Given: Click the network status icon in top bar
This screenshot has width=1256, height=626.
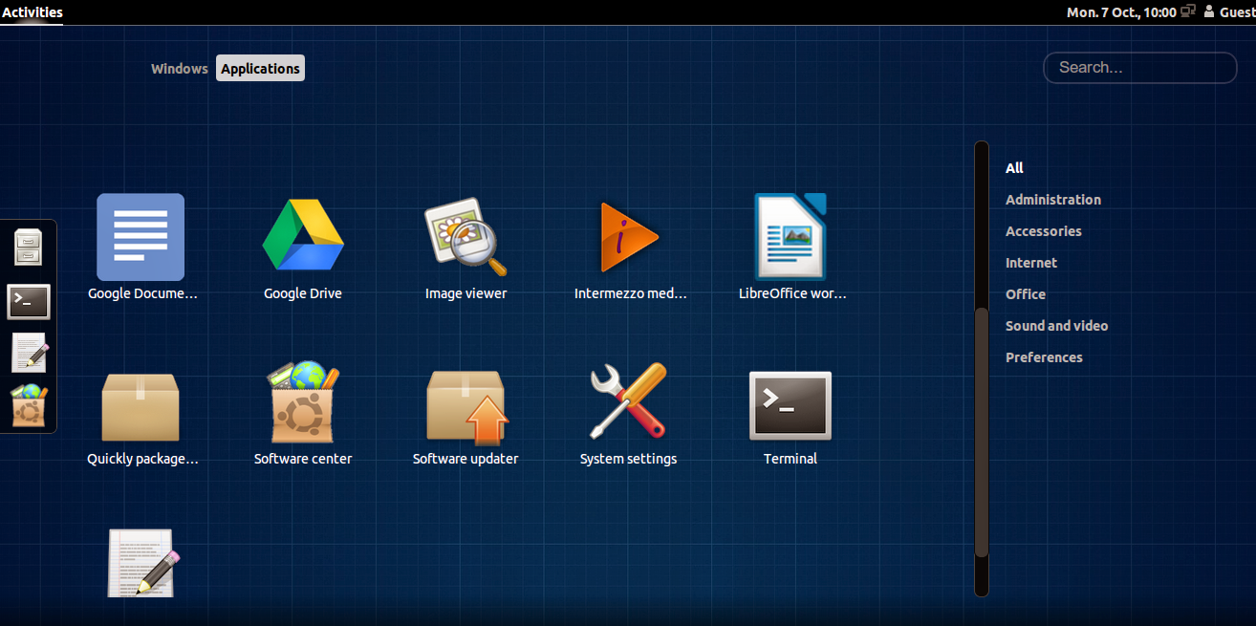Looking at the screenshot, I should tap(1188, 11).
